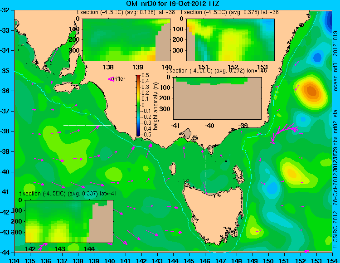Click the vertical white dashed line at 146°E
340x263 pixels.
pos(205,167)
